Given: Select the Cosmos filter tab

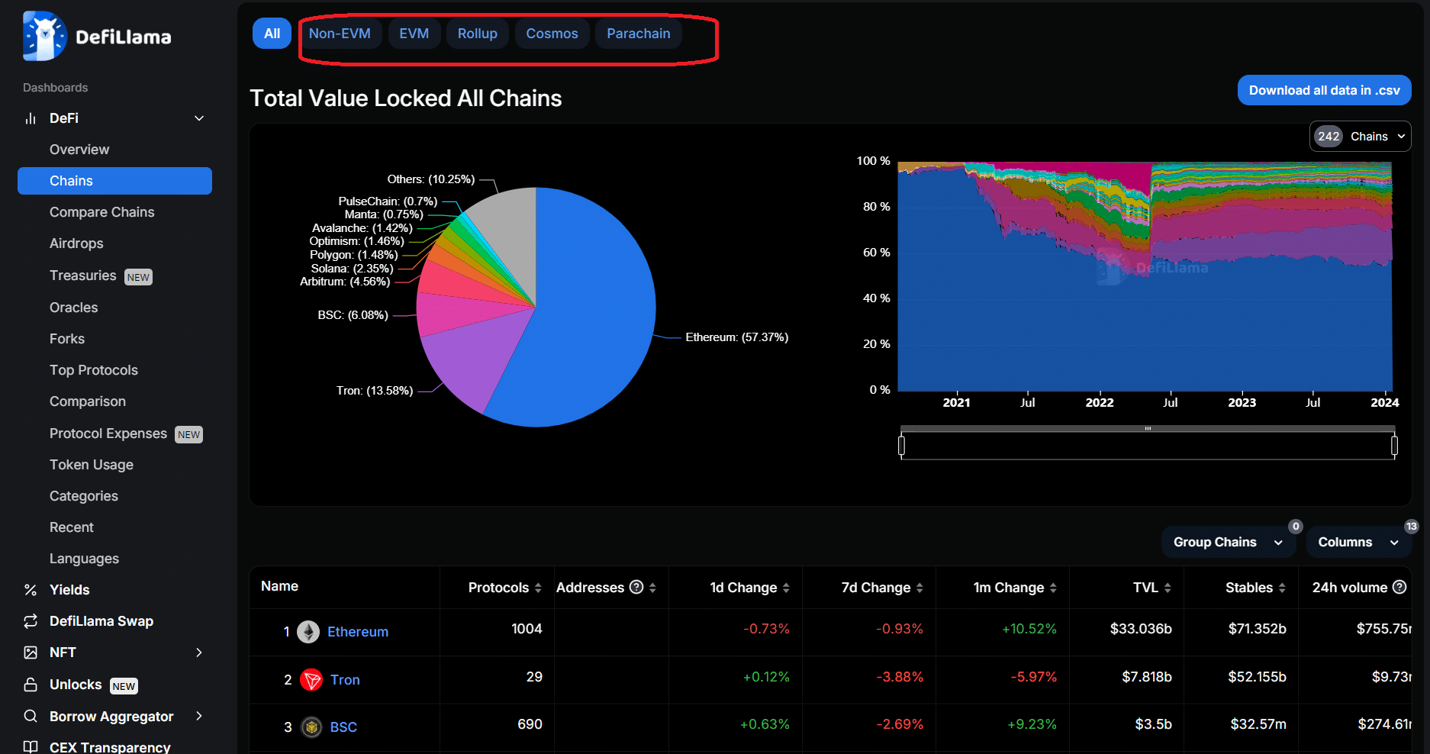Looking at the screenshot, I should pyautogui.click(x=551, y=33).
